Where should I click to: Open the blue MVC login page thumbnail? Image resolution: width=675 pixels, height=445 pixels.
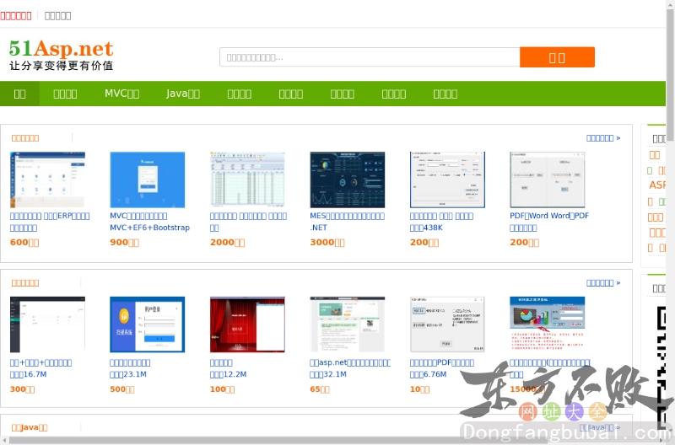(x=147, y=180)
